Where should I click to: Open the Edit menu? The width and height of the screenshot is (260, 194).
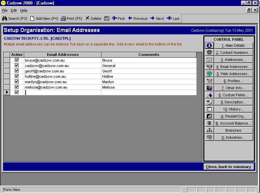14,10
